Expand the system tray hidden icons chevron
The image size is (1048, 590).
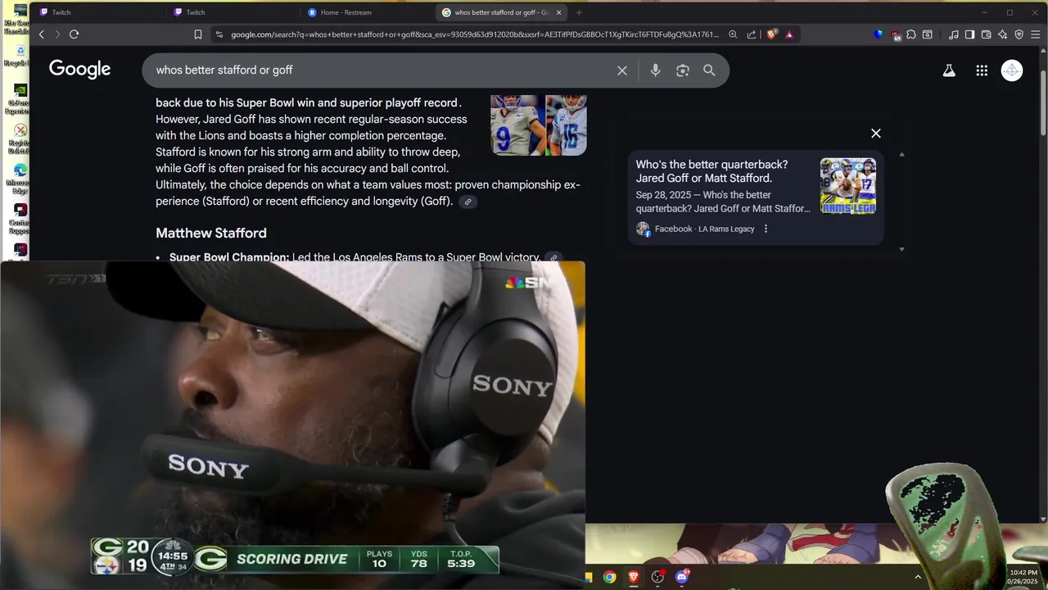point(917,577)
